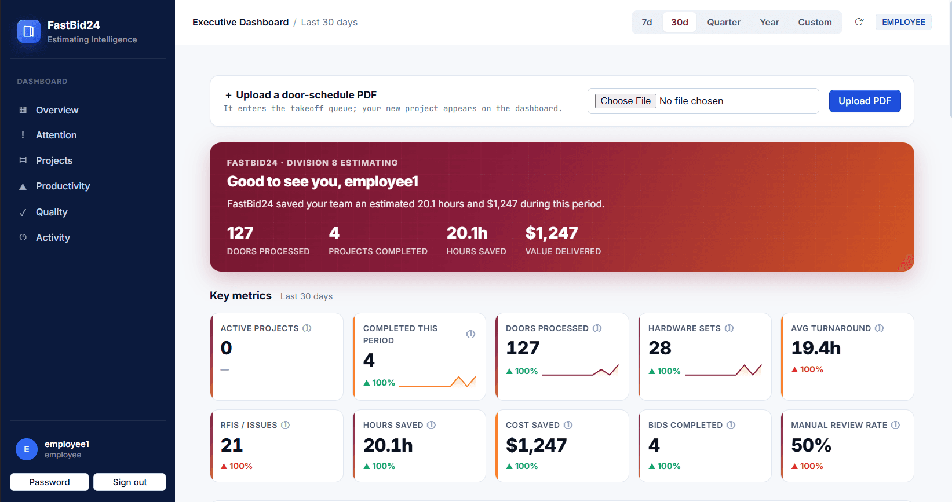
Task: Switch to the Year time range
Action: coord(769,22)
